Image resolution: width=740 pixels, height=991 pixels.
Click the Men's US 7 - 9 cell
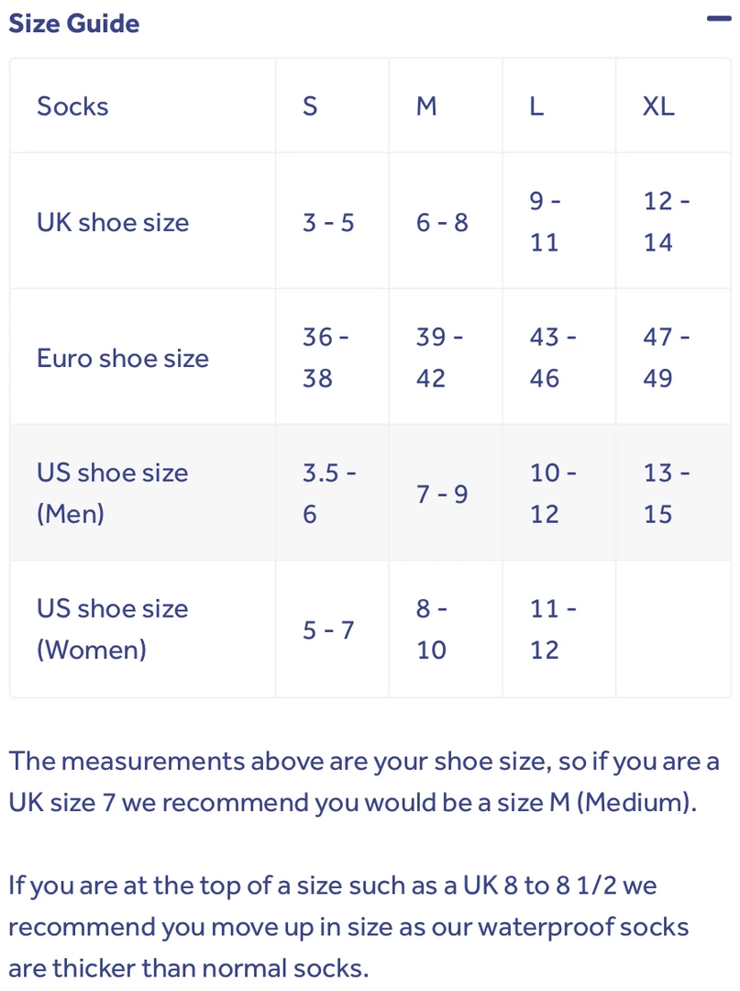coord(442,495)
